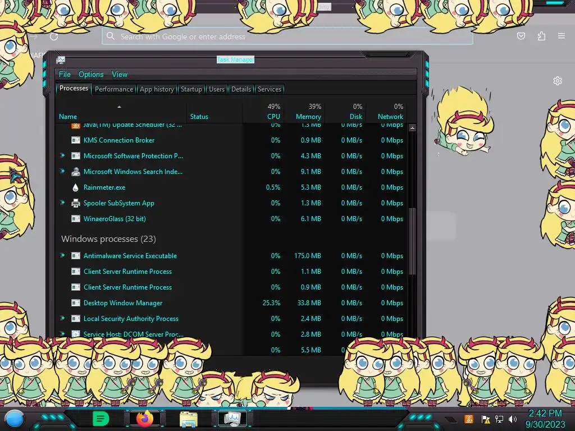Switch to Firefox from the taskbar
The width and height of the screenshot is (575, 431).
coord(144,419)
